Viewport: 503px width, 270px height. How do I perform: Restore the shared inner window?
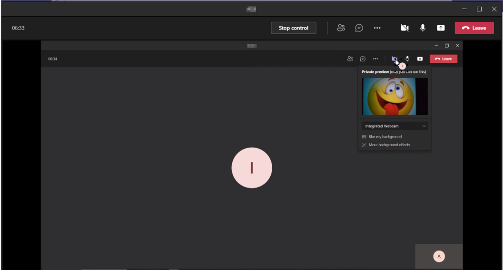[x=447, y=46]
